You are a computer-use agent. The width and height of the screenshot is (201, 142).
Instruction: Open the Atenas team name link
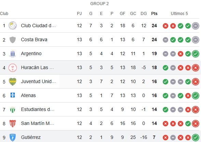[x=28, y=95]
